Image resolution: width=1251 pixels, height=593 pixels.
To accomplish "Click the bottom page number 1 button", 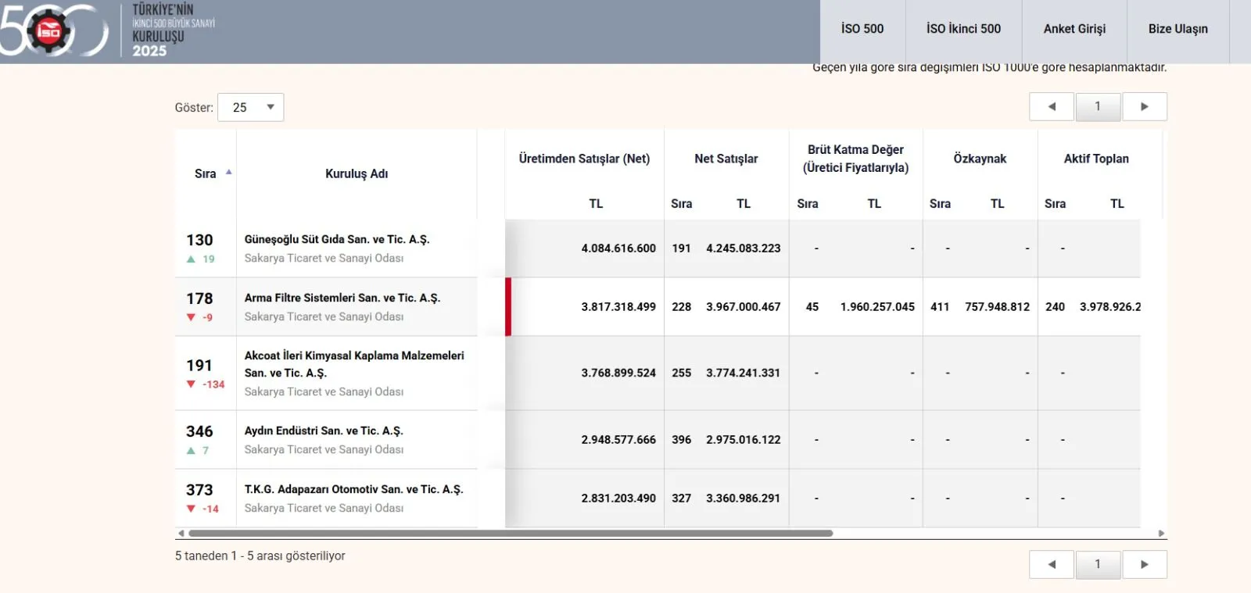I will coord(1098,564).
